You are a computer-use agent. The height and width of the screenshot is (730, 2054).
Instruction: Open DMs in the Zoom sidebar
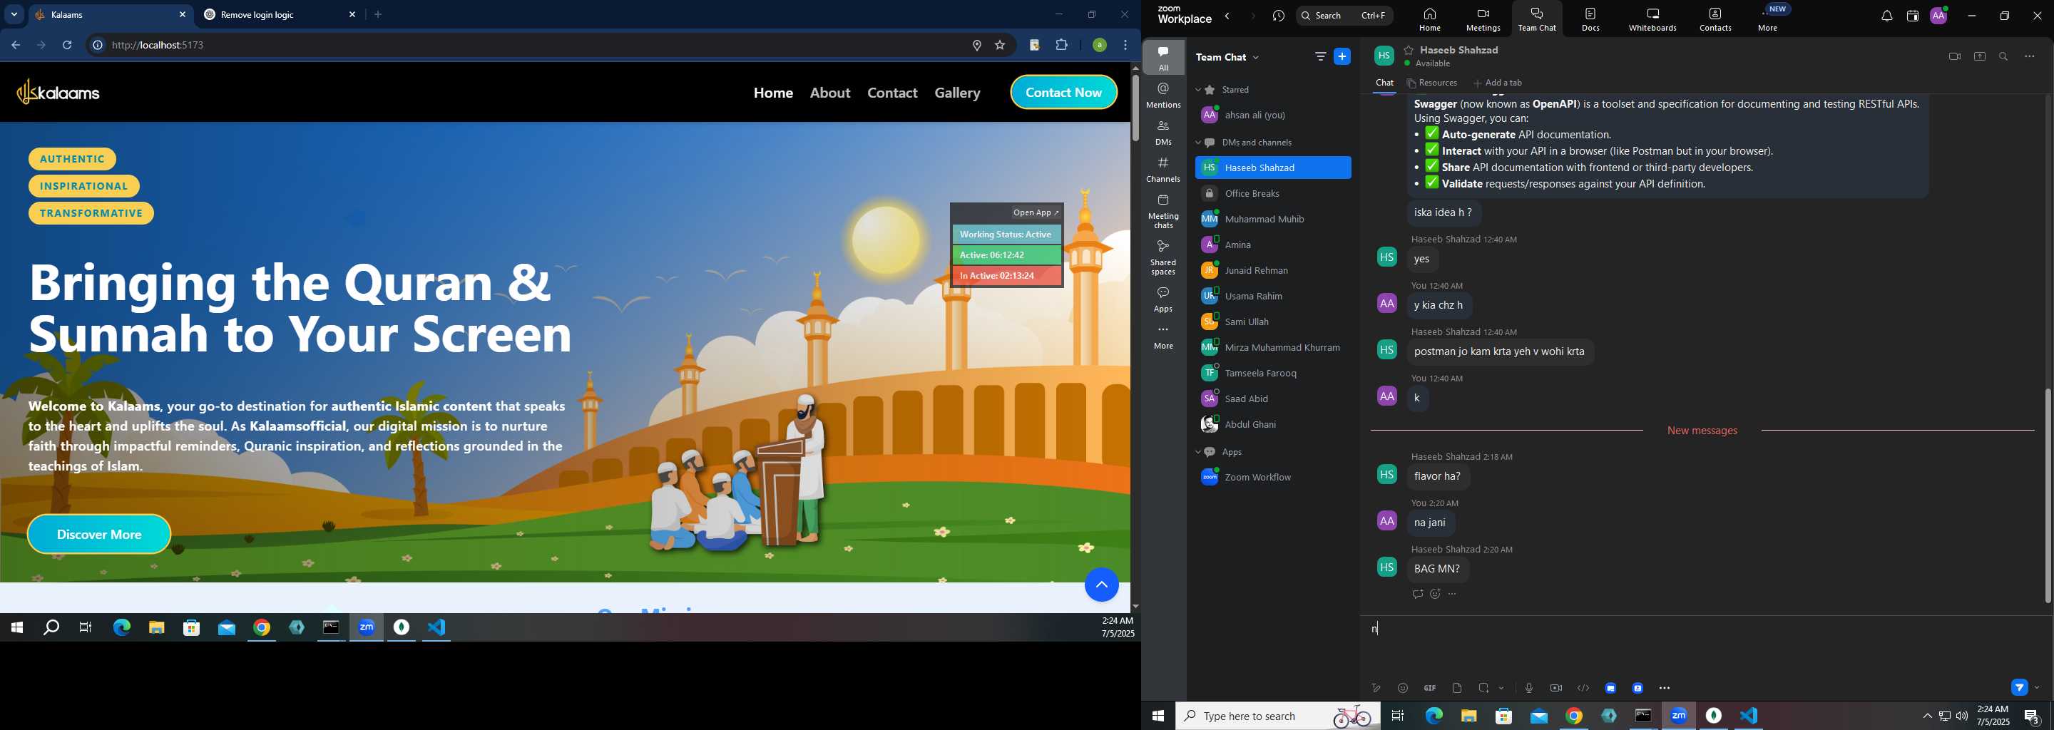[x=1163, y=133]
